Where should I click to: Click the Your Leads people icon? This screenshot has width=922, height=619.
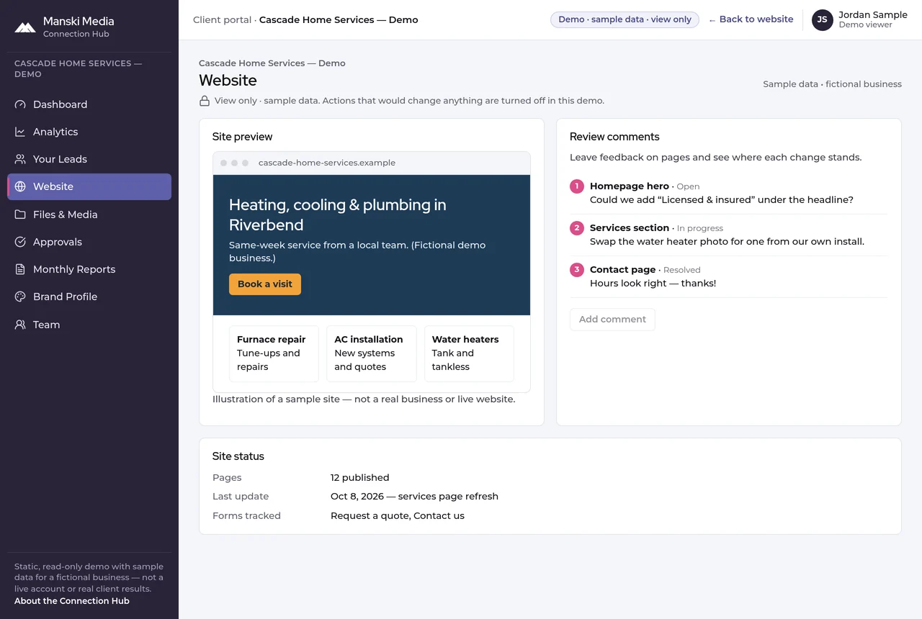(x=20, y=159)
